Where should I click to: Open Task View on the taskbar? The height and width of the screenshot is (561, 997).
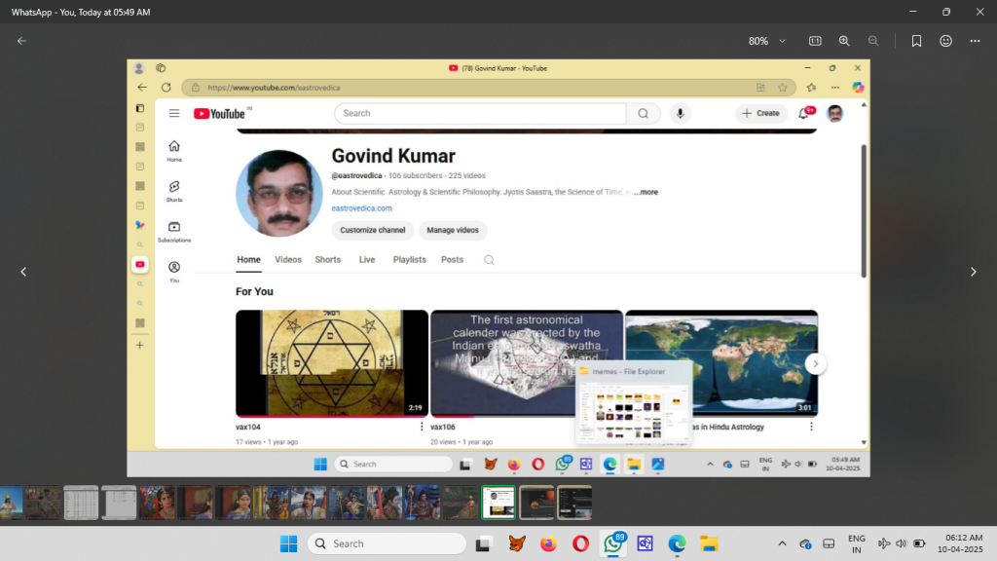483,543
